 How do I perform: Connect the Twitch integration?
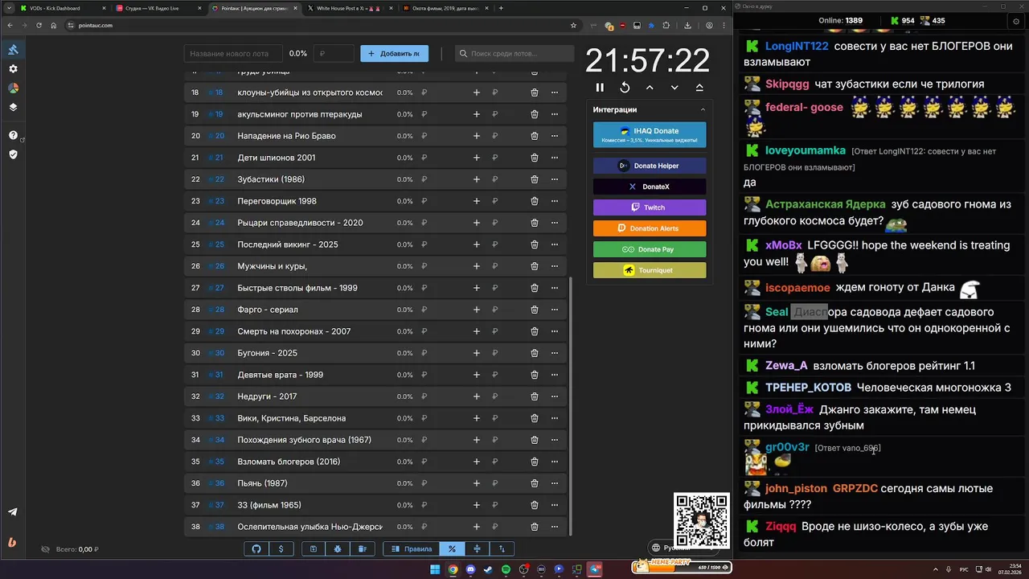tap(650, 207)
